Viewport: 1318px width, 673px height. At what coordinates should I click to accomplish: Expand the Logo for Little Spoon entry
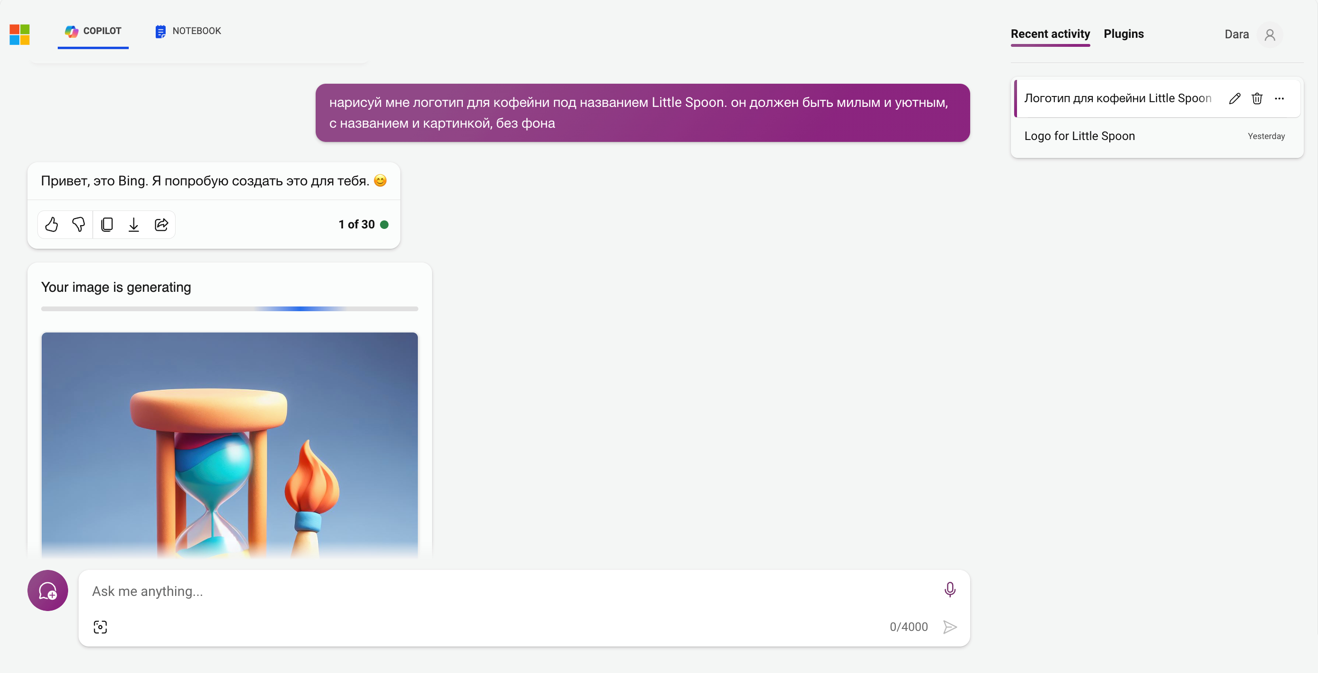click(x=1080, y=136)
